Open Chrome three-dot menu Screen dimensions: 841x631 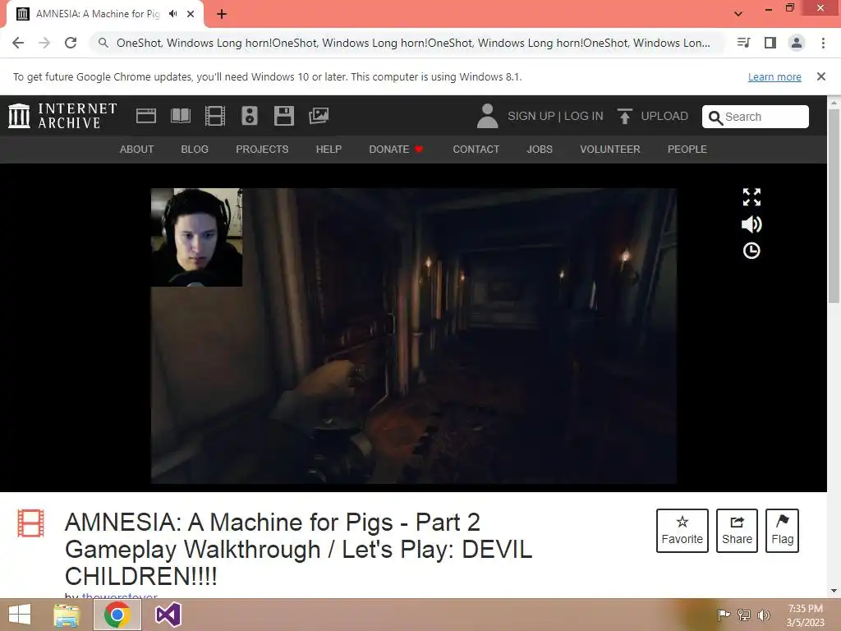click(823, 43)
